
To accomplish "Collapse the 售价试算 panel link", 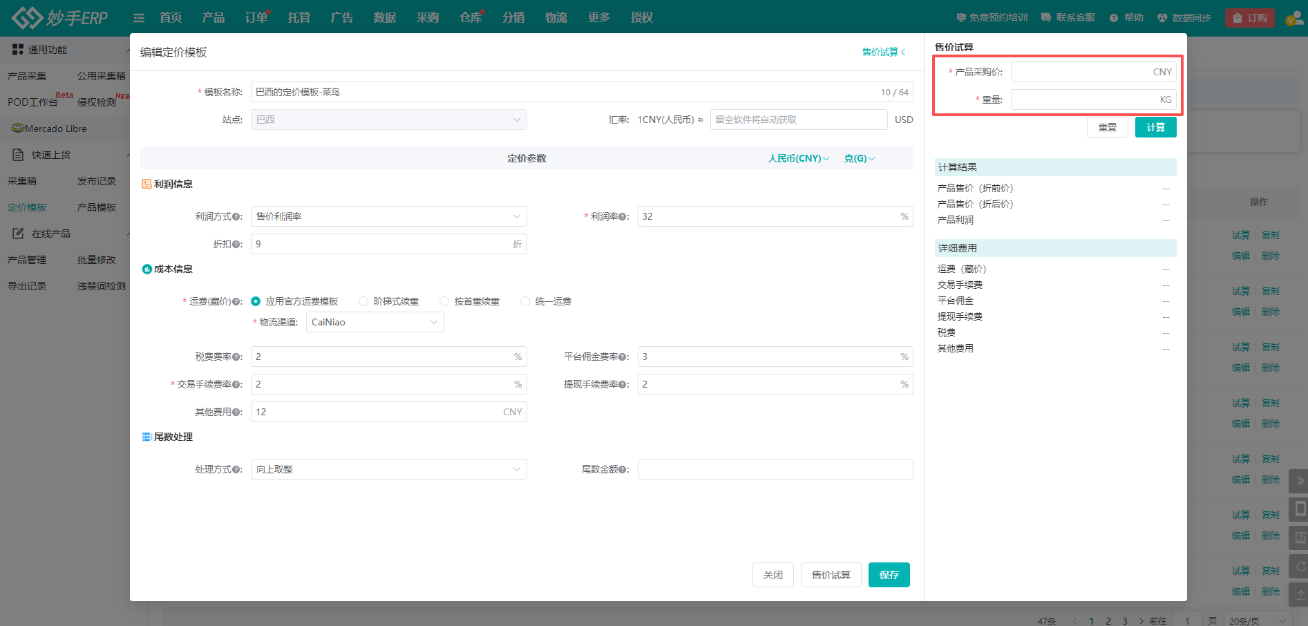I will tap(883, 52).
